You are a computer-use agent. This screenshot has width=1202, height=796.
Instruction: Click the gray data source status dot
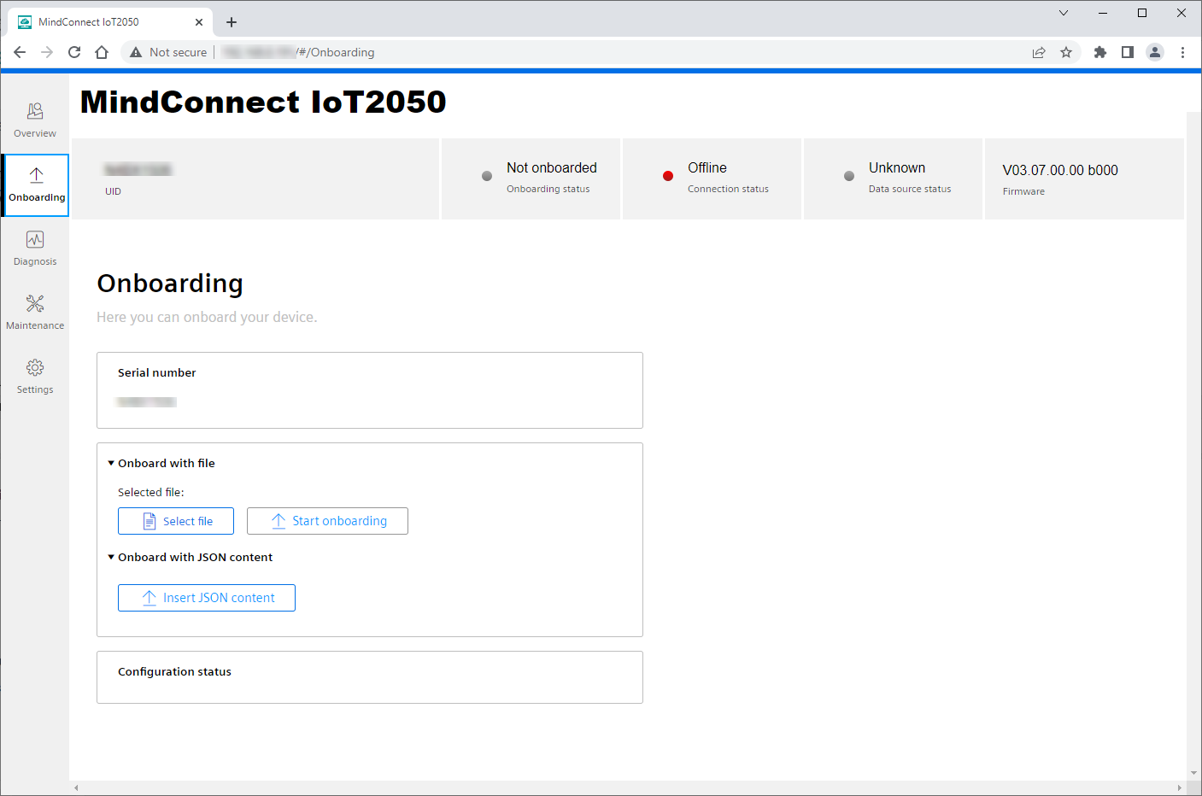coord(849,176)
